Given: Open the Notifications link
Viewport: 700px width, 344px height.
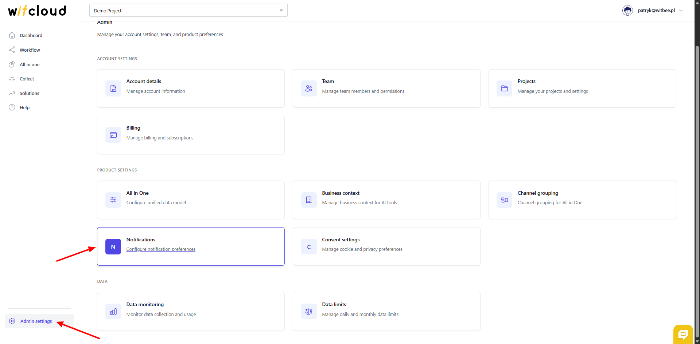Looking at the screenshot, I should click(x=141, y=240).
